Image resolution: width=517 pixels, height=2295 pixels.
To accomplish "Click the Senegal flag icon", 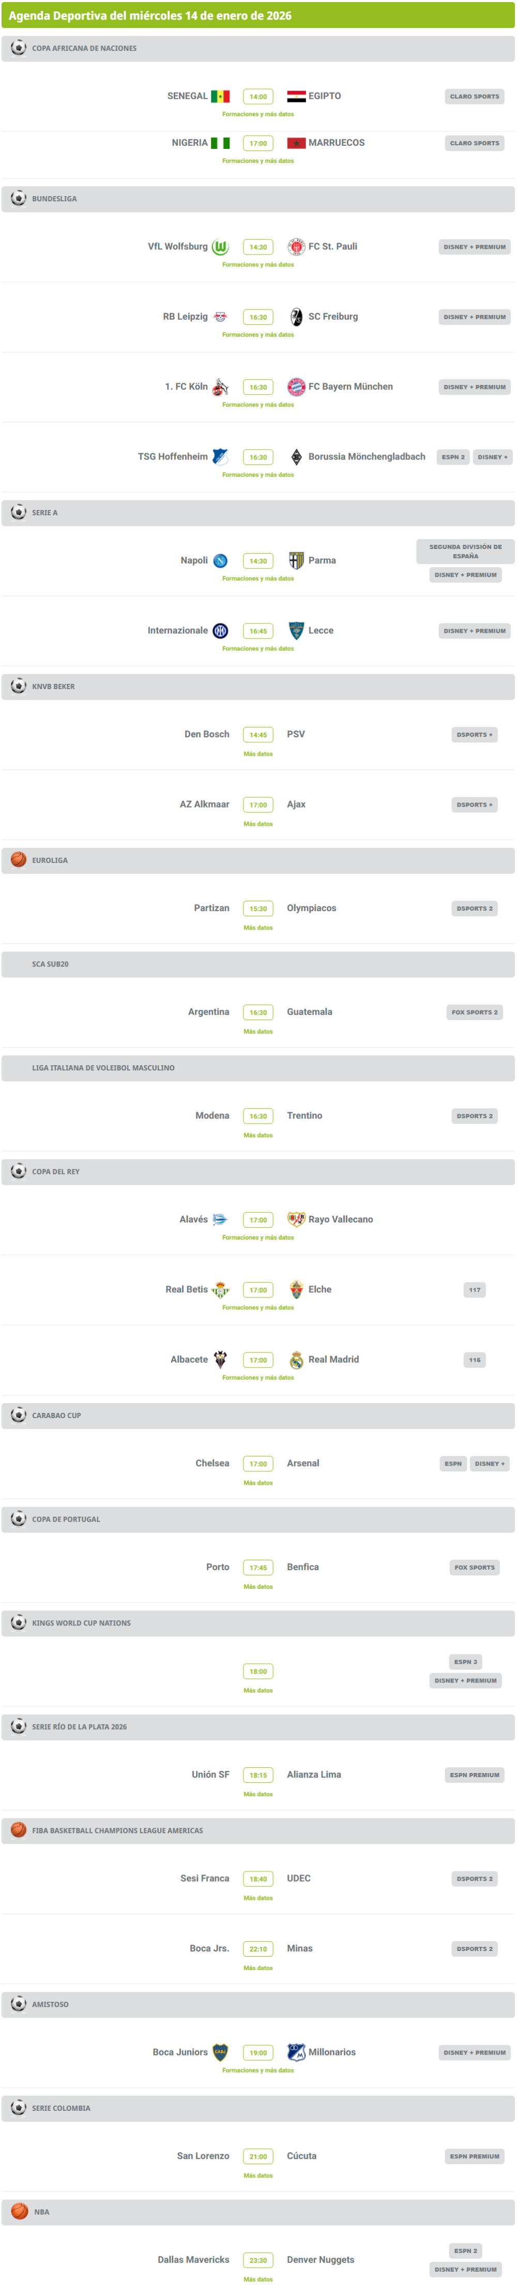I will [x=220, y=96].
